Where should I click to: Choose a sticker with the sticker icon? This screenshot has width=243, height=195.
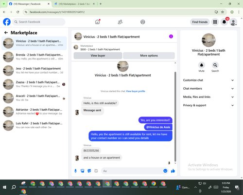point(89,171)
